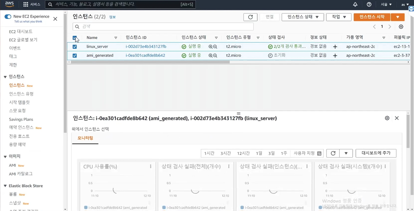This screenshot has width=414, height=211.
Task: Go to next page of instances
Action: [390, 27]
